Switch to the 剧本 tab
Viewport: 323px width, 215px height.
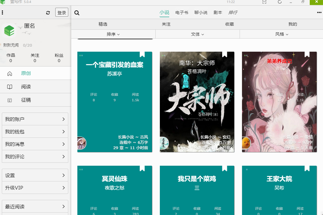218,13
